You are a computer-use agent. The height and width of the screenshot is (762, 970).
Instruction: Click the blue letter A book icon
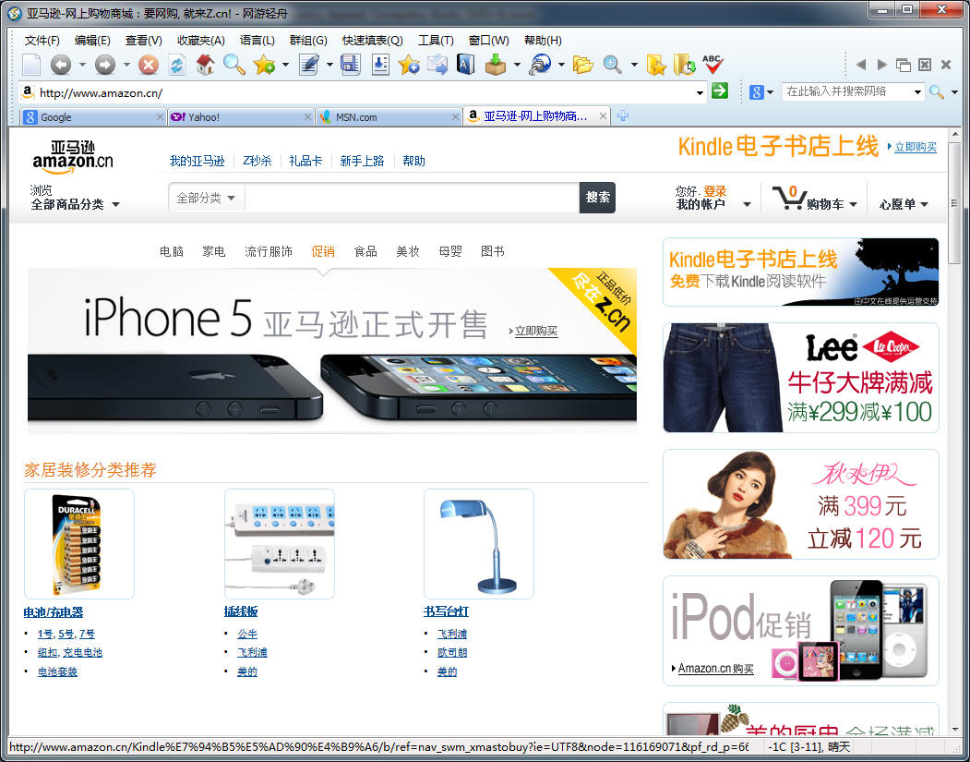pos(466,65)
